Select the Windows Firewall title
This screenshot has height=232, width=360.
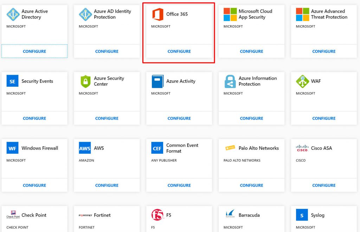40,148
